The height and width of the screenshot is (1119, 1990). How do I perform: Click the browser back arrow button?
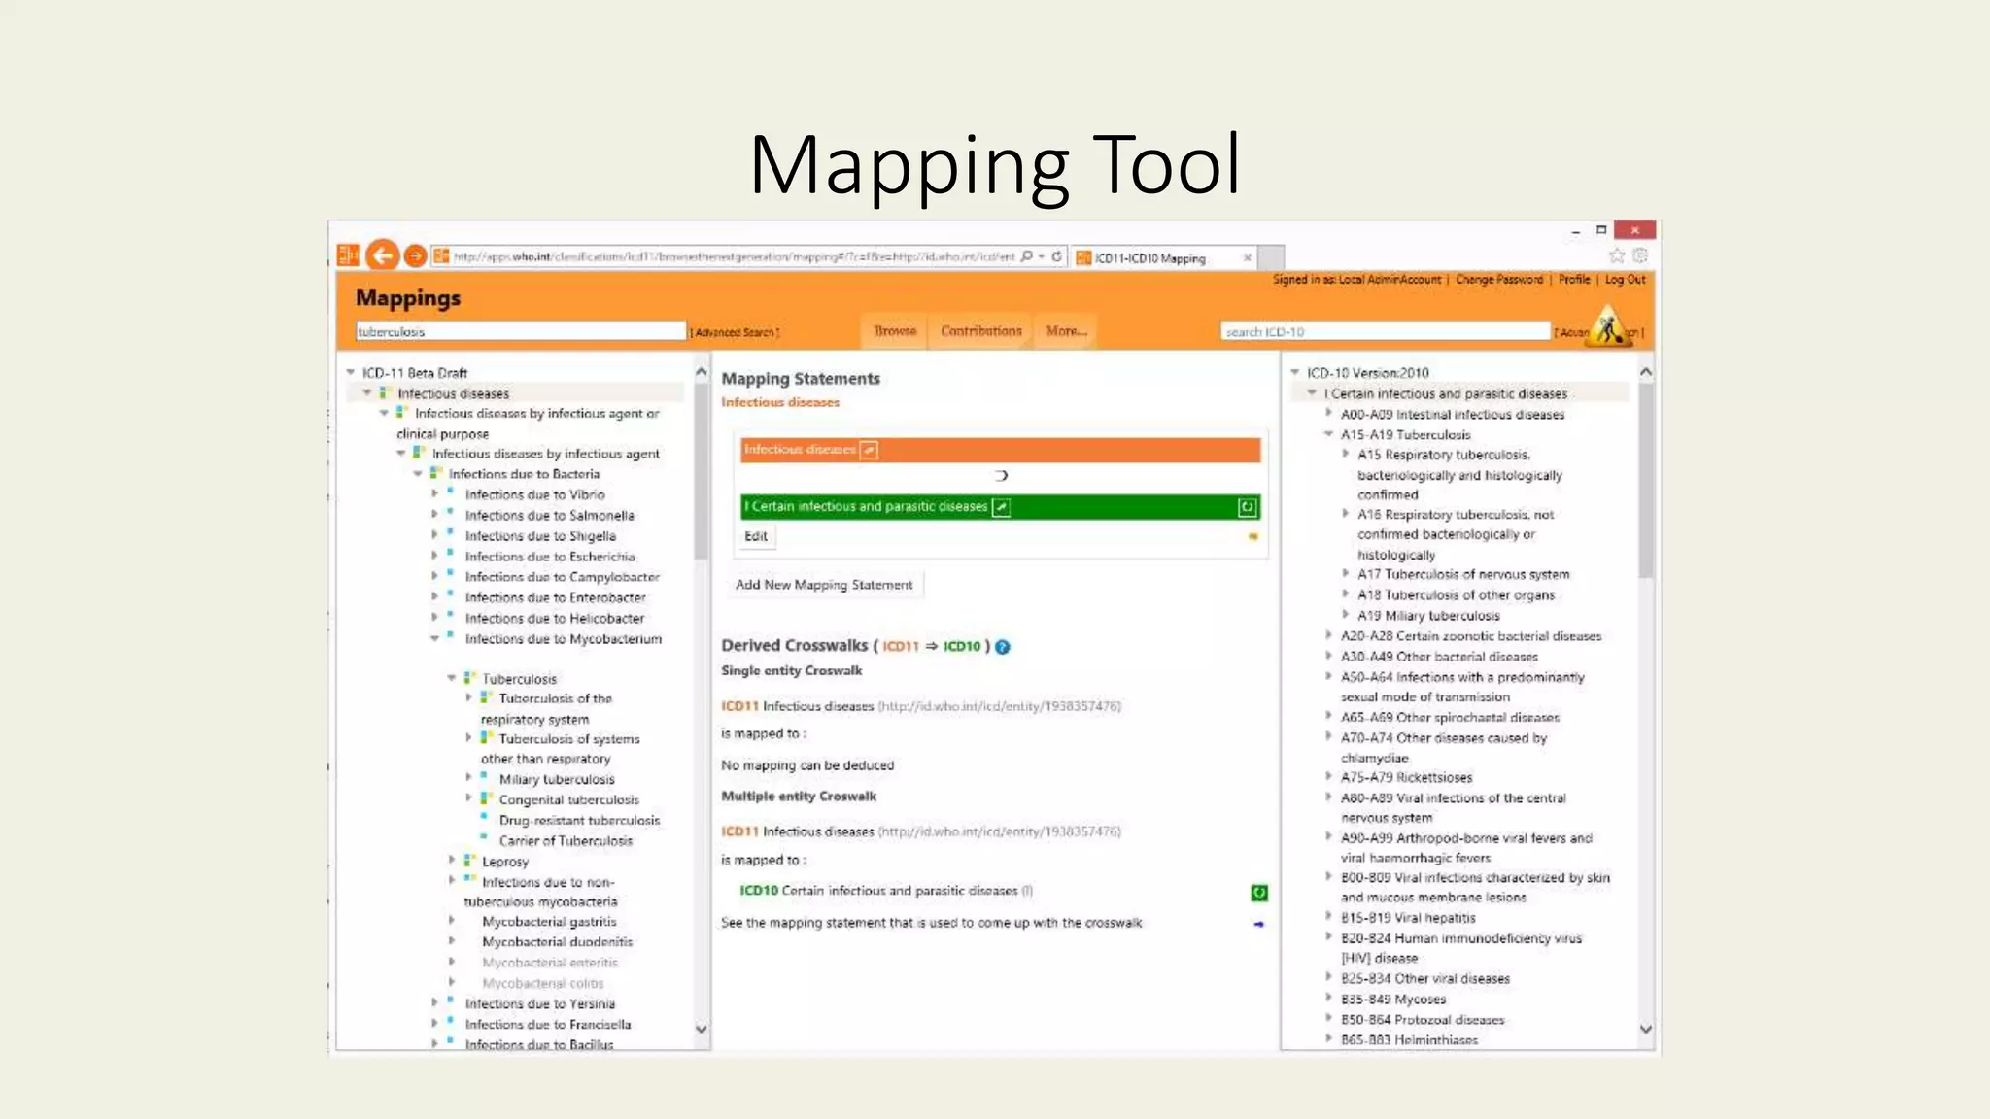383,255
